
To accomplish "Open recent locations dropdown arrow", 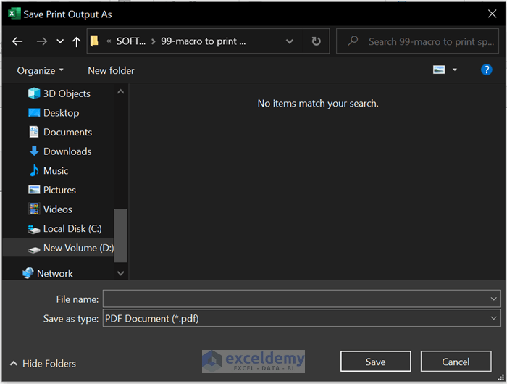I will (x=60, y=41).
